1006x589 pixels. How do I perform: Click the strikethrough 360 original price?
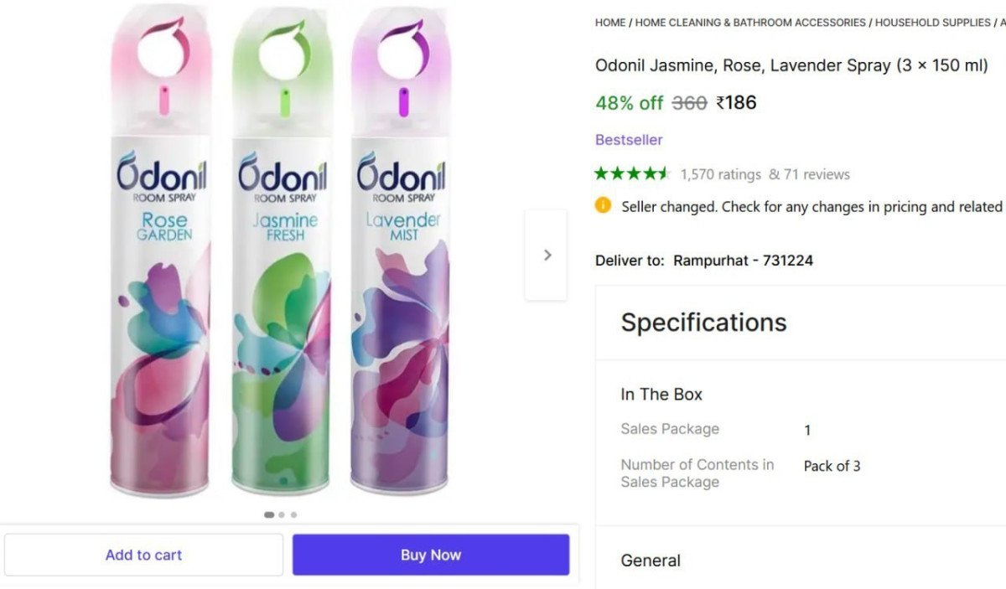(688, 103)
